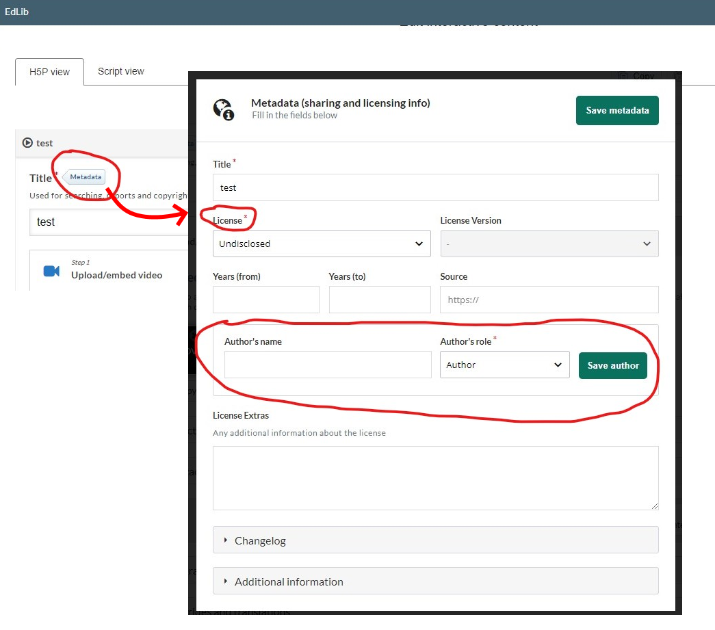715x630 pixels.
Task: Click the License Extras description text
Action: click(299, 432)
